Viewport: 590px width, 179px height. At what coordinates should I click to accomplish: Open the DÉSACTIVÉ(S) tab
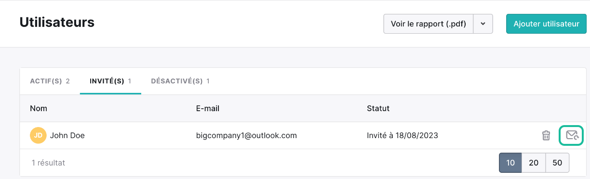180,81
